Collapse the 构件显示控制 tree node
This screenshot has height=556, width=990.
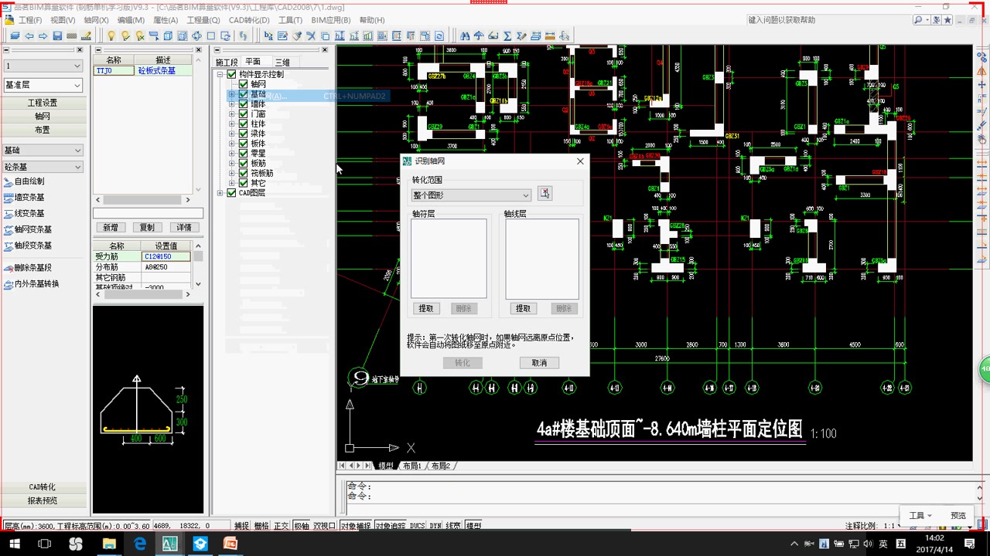click(220, 75)
